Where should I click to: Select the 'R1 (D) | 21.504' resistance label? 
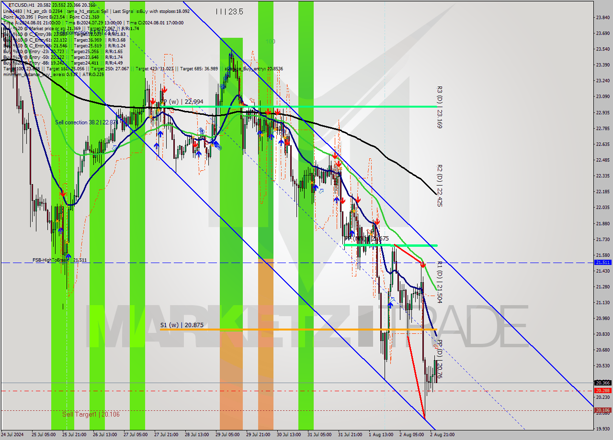pyautogui.click(x=439, y=282)
